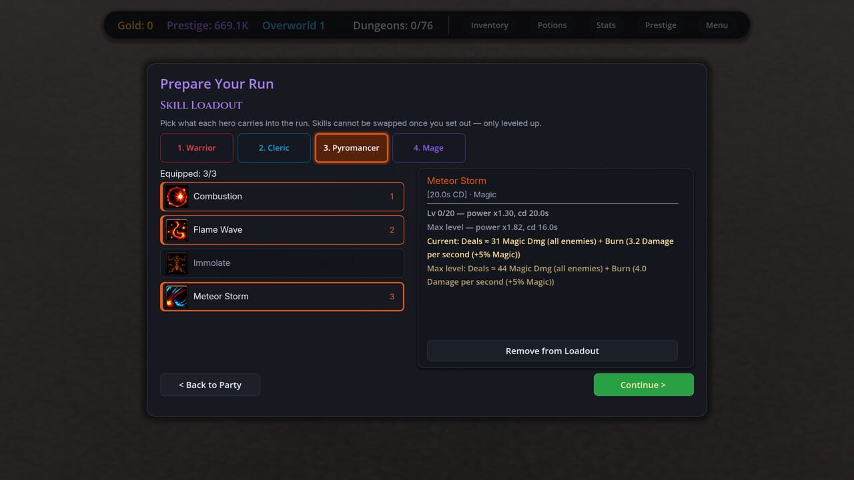Select the Meteor Storm list entry name
Viewport: 854px width, 480px height.
pyautogui.click(x=221, y=297)
